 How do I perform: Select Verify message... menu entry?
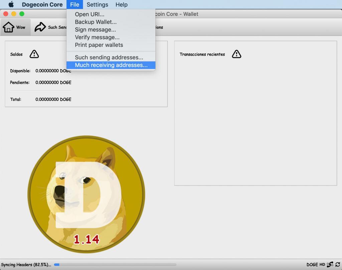tap(111, 37)
